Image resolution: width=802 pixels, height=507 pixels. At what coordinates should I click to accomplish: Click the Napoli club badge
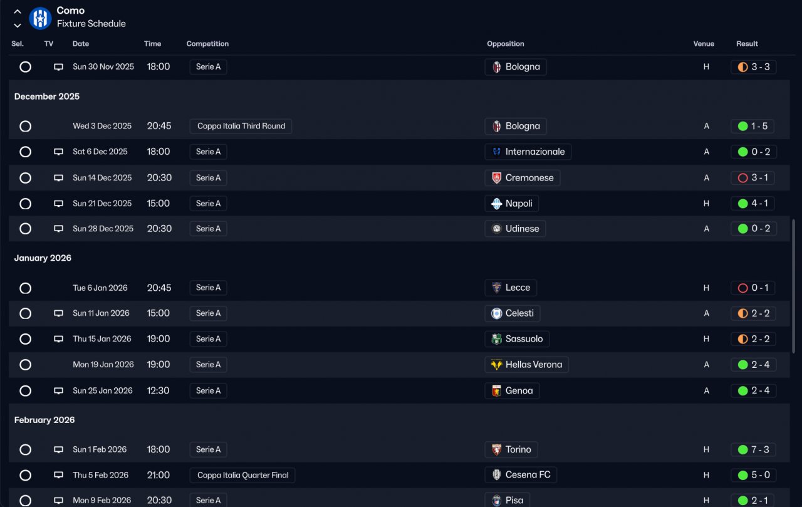click(x=497, y=204)
